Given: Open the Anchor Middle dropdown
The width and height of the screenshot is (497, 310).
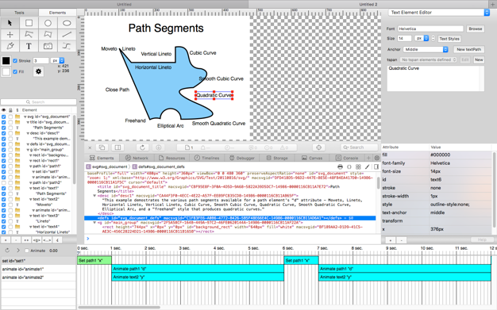Looking at the screenshot, I should pos(426,49).
